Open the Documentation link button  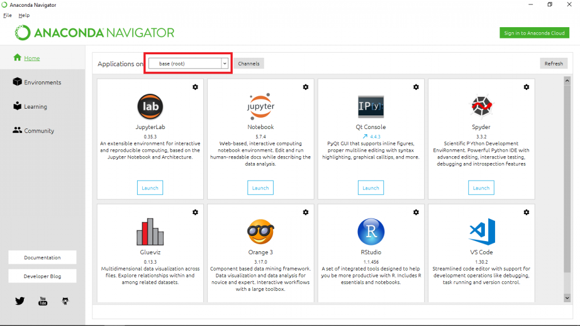click(42, 258)
